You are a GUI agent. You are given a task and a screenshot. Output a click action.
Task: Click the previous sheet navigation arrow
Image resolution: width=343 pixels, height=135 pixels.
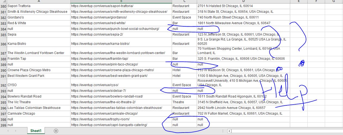(8, 131)
